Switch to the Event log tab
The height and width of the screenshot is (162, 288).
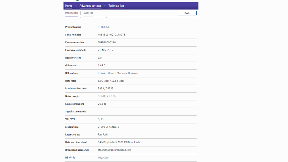pyautogui.click(x=88, y=13)
